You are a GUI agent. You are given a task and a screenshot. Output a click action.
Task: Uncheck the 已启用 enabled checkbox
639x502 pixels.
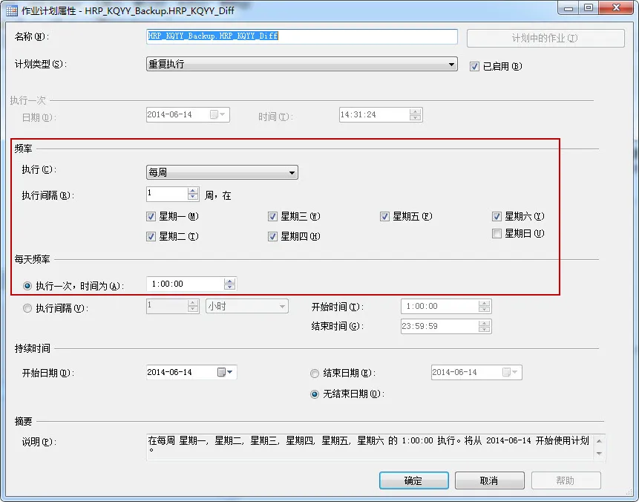[474, 67]
